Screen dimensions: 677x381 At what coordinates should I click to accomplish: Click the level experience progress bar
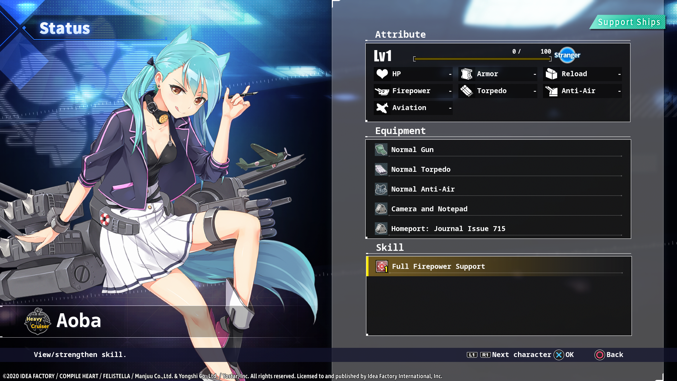tap(482, 59)
